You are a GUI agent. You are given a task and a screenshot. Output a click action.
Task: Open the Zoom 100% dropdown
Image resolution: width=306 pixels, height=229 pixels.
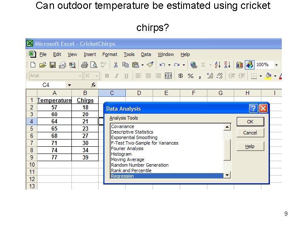tap(276, 65)
